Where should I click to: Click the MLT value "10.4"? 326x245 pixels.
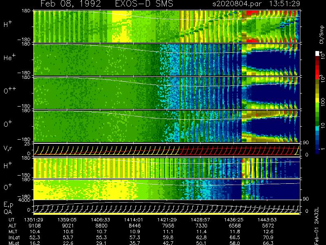(35, 232)
